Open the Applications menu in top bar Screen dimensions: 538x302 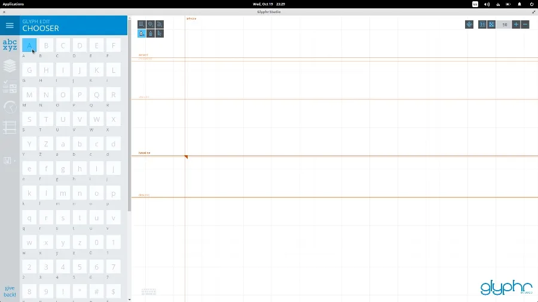(x=13, y=4)
